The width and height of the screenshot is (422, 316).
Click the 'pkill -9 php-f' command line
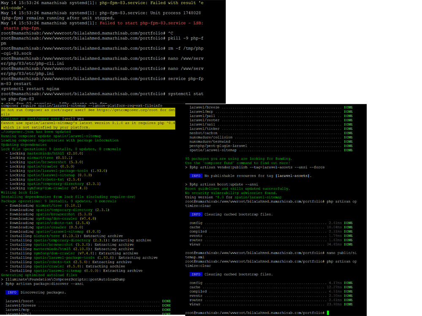(x=186, y=38)
